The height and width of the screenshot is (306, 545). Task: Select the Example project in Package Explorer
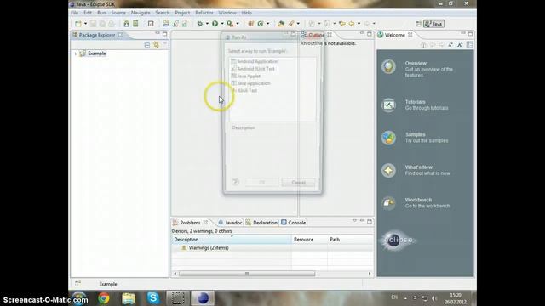tap(96, 54)
